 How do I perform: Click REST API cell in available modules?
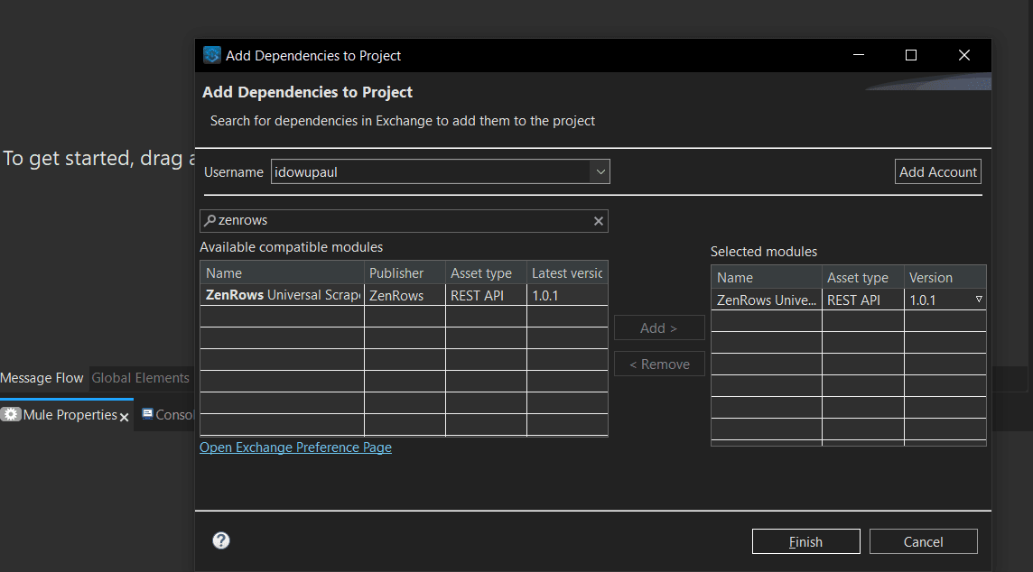point(486,296)
